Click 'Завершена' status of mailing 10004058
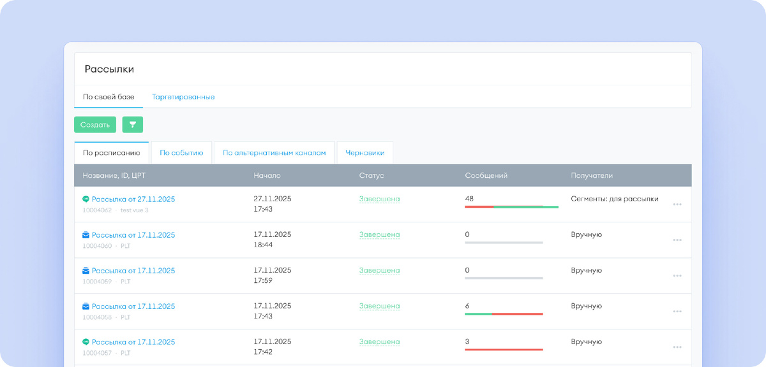The height and width of the screenshot is (367, 766). tap(379, 306)
